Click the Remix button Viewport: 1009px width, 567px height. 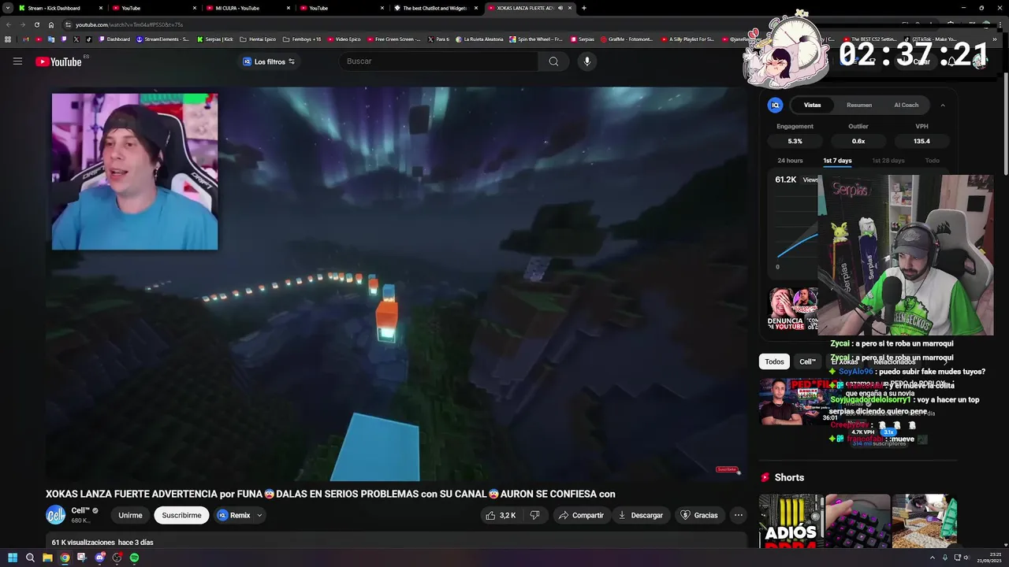click(x=234, y=515)
